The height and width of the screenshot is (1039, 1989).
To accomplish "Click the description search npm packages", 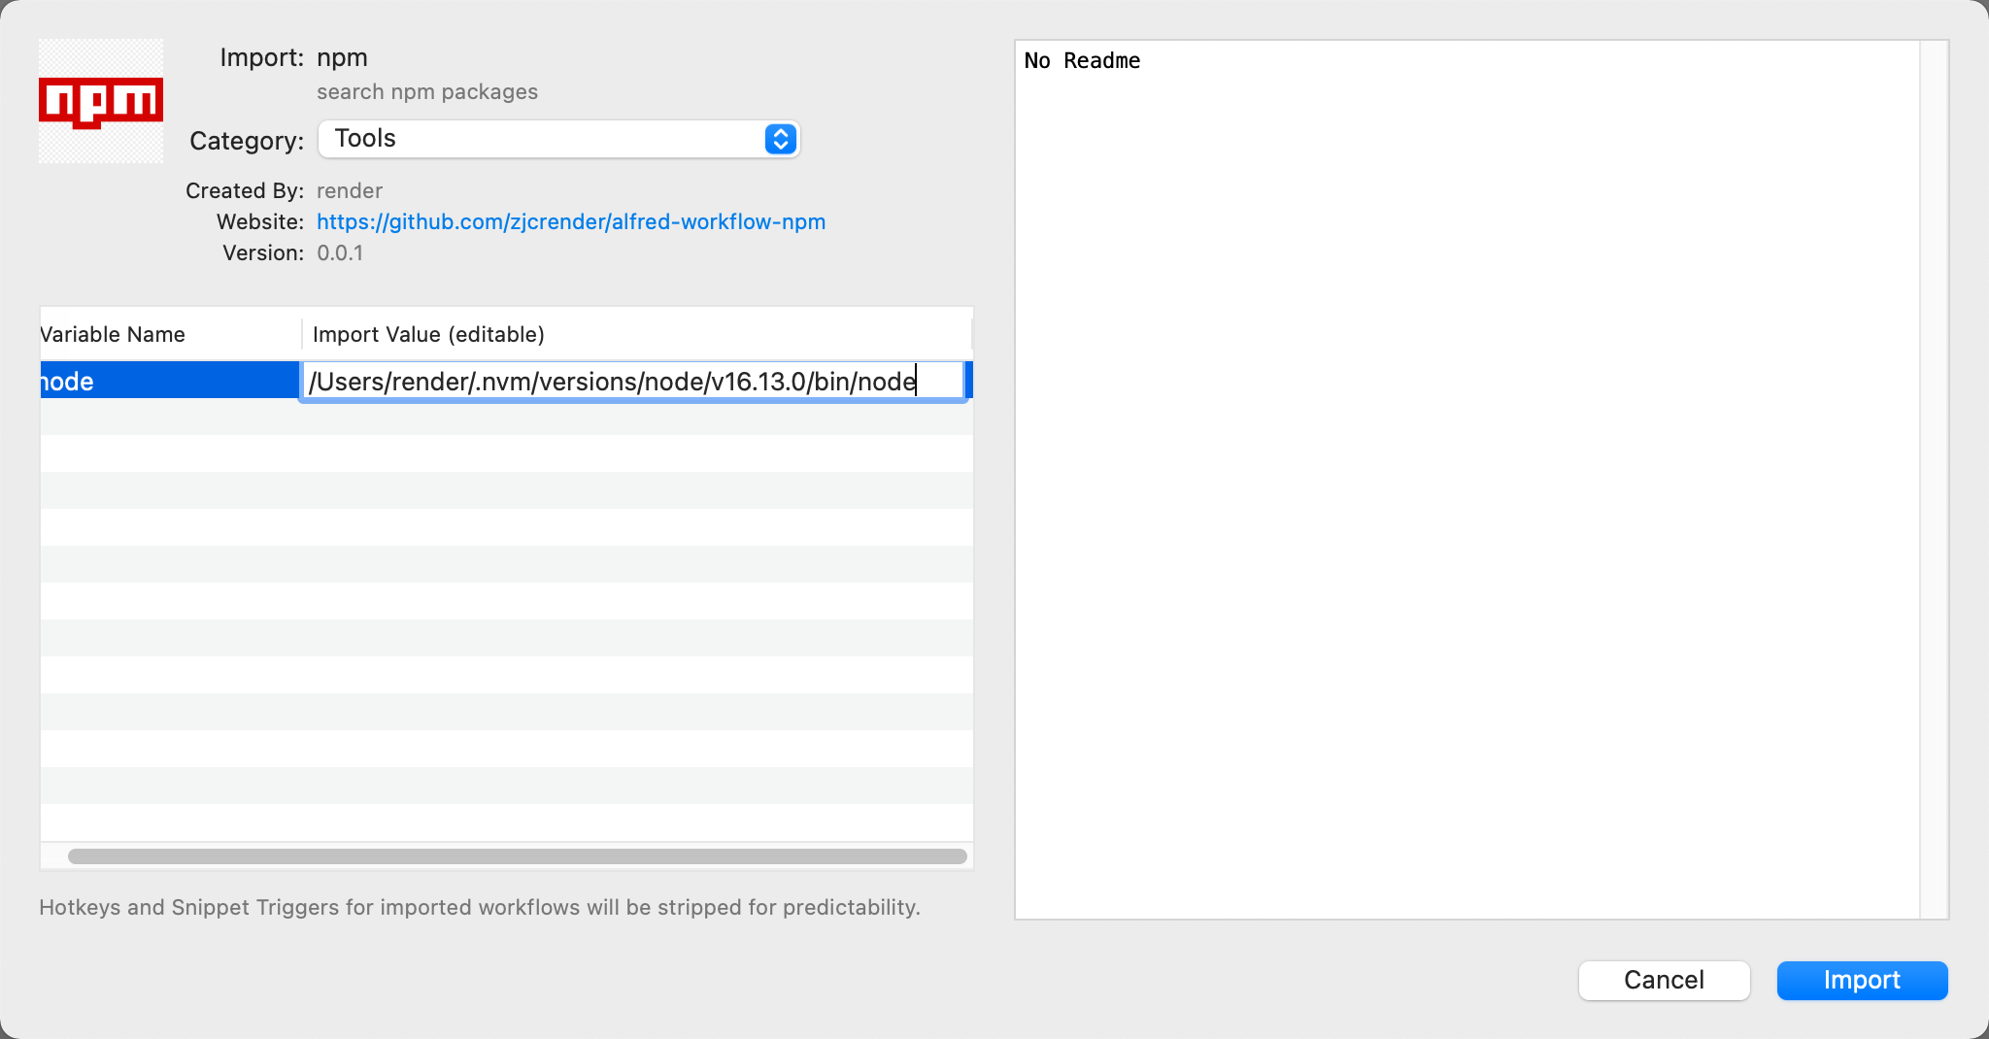I will (x=427, y=91).
